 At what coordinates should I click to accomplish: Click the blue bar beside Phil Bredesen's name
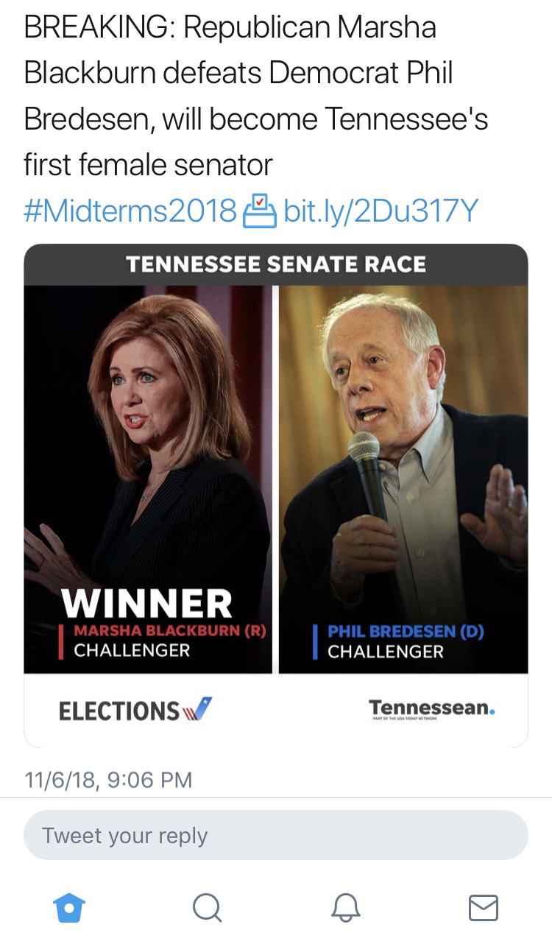315,641
